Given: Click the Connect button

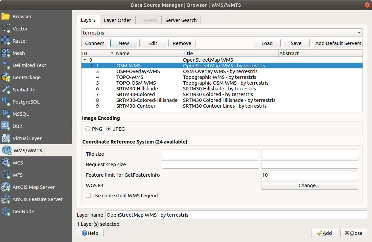Looking at the screenshot, I should tap(95, 43).
